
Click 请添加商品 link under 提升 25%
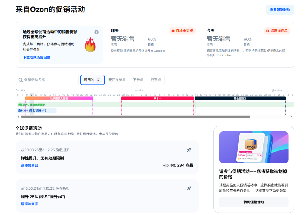(30, 204)
